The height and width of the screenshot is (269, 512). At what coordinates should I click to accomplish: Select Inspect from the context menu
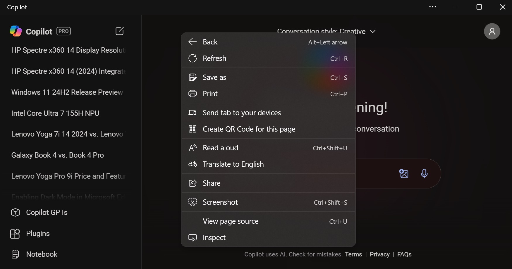point(214,237)
